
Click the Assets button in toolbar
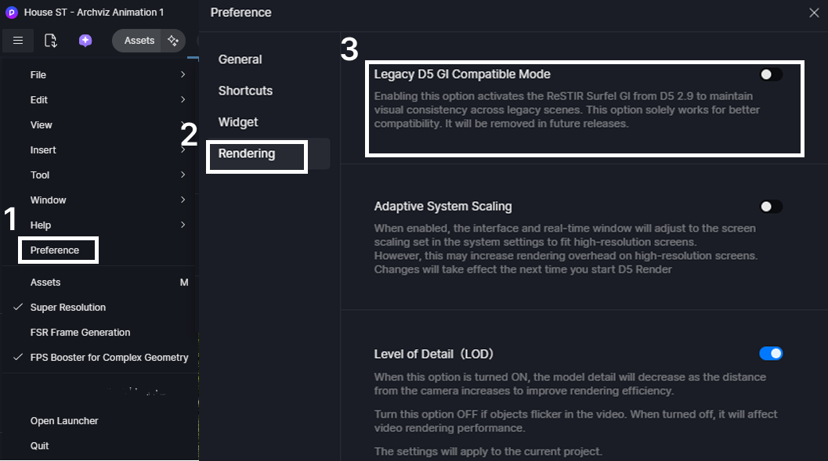(139, 41)
